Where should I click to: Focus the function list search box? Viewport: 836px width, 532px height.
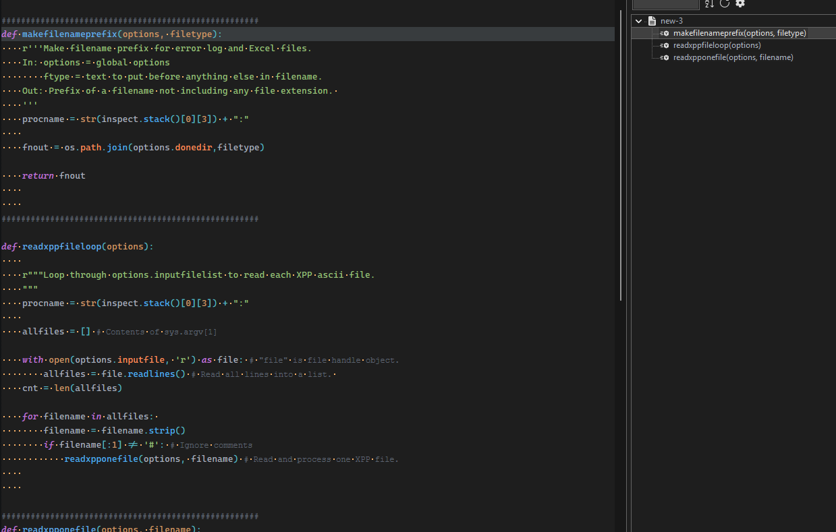pos(665,3)
